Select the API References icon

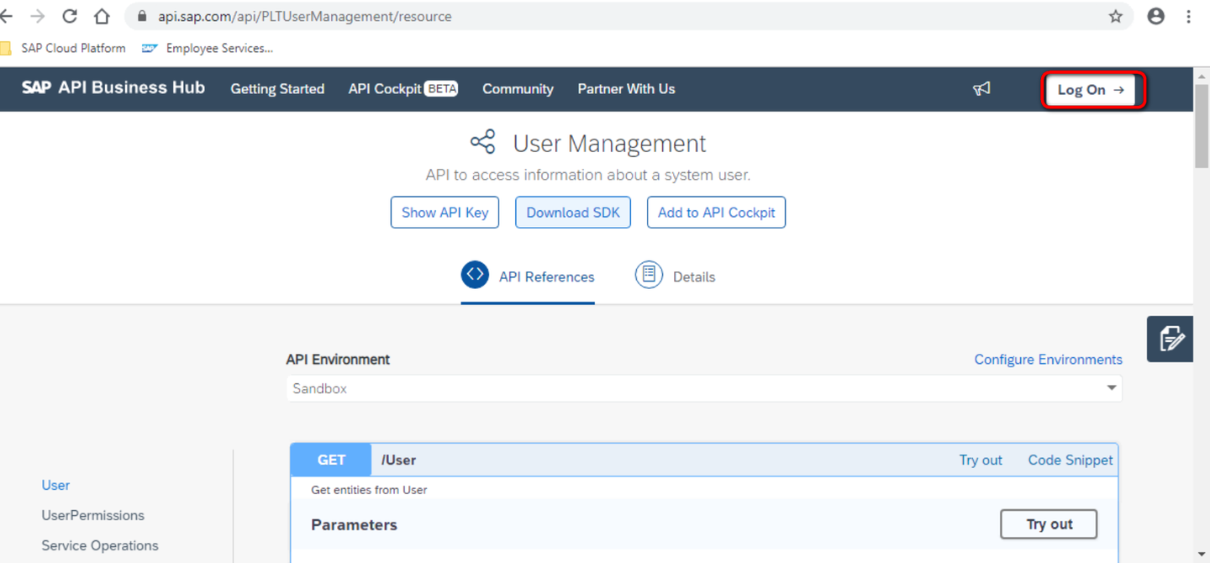475,275
